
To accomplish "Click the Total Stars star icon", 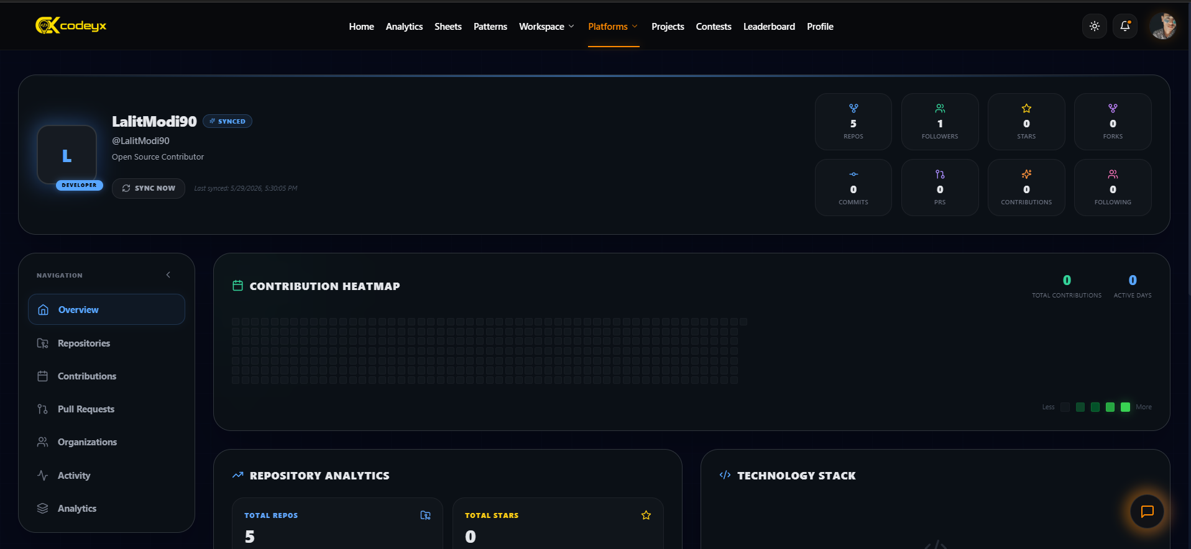I will (646, 515).
